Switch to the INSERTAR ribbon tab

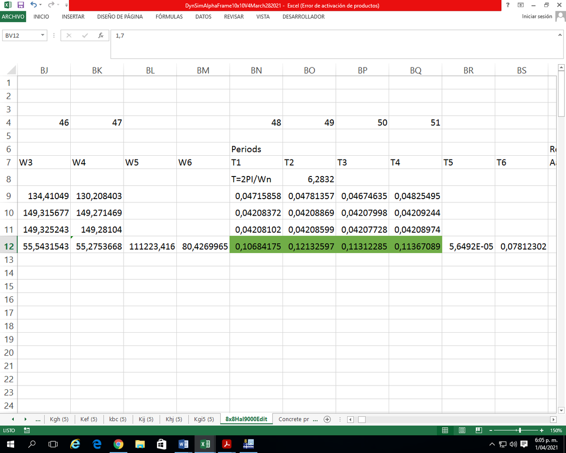coord(73,17)
